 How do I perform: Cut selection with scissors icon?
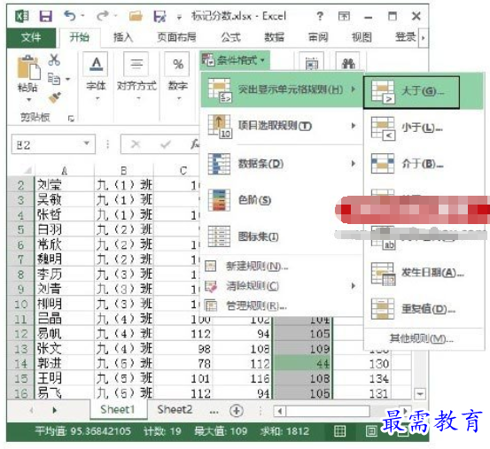pos(54,59)
